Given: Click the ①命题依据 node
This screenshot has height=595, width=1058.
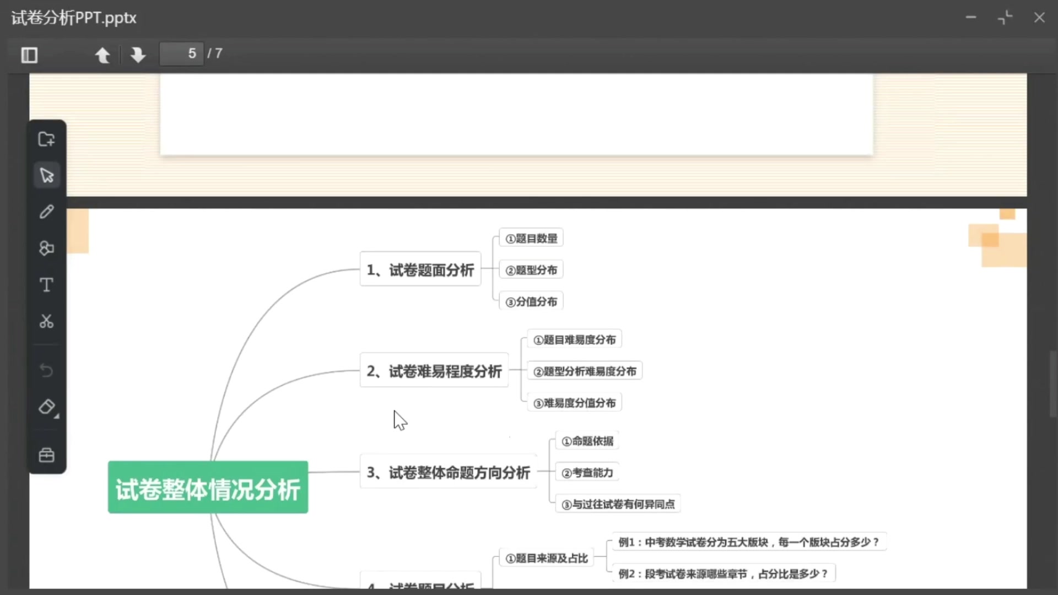Looking at the screenshot, I should 587,441.
